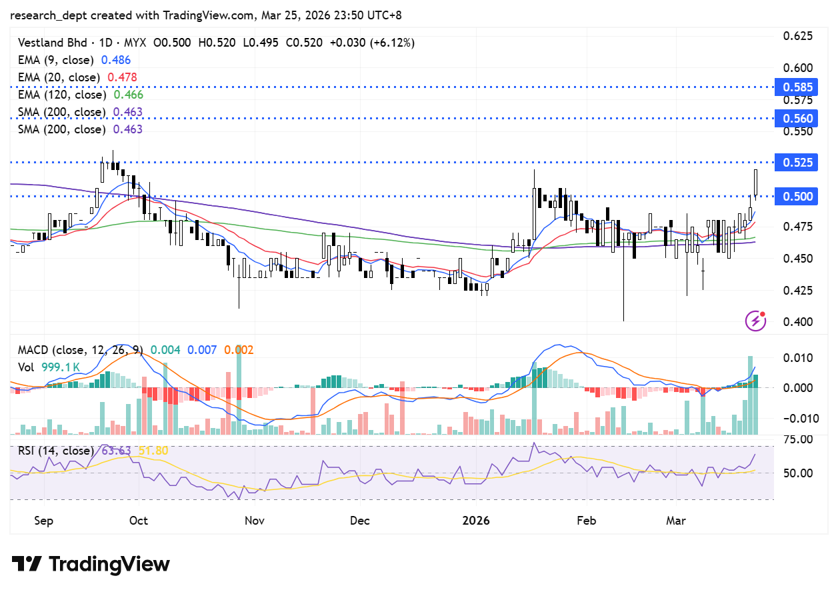Click the 2026 label on time axis

[475, 520]
